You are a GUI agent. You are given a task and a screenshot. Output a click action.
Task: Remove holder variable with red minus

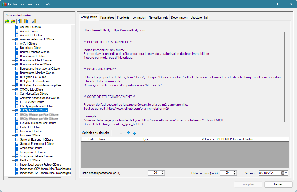point(121,133)
